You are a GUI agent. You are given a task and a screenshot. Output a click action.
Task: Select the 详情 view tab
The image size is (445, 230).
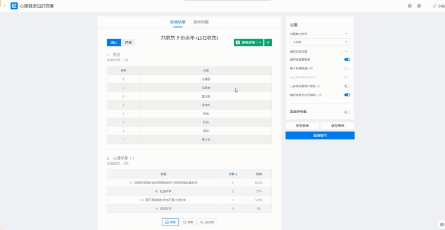pyautogui.click(x=128, y=42)
